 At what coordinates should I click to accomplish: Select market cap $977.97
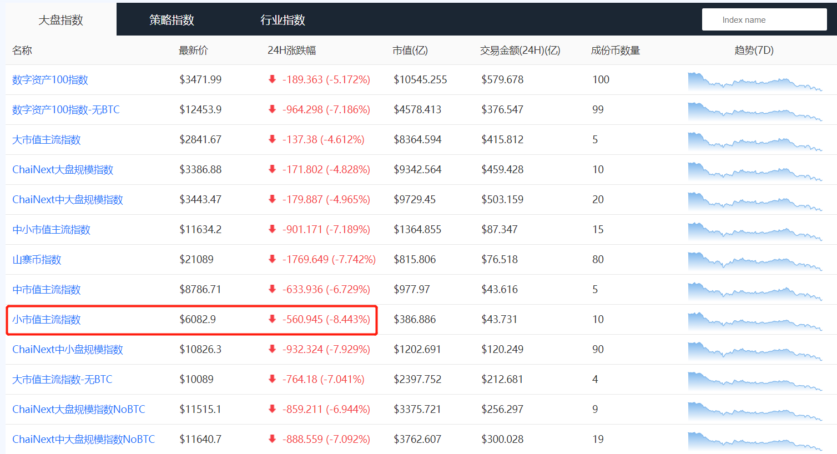tap(412, 289)
